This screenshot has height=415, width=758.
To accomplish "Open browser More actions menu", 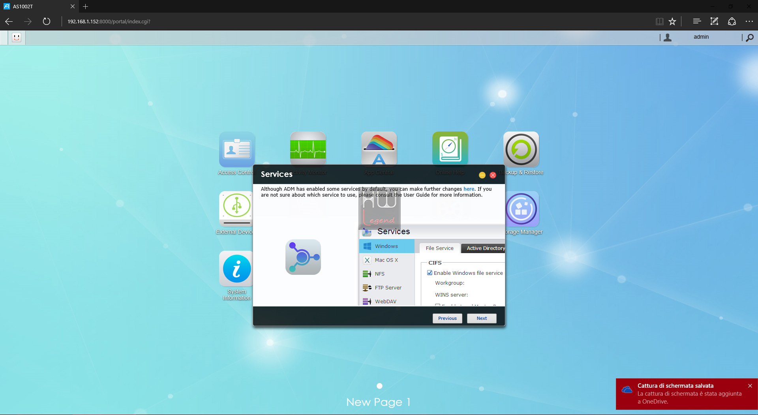I will (x=749, y=21).
